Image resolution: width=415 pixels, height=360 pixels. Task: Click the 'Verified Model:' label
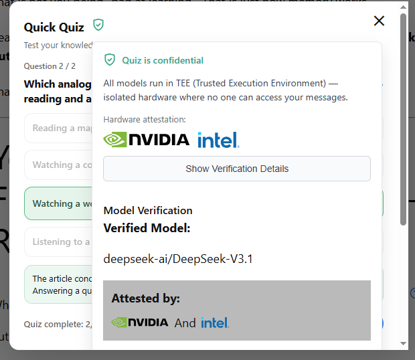click(147, 228)
